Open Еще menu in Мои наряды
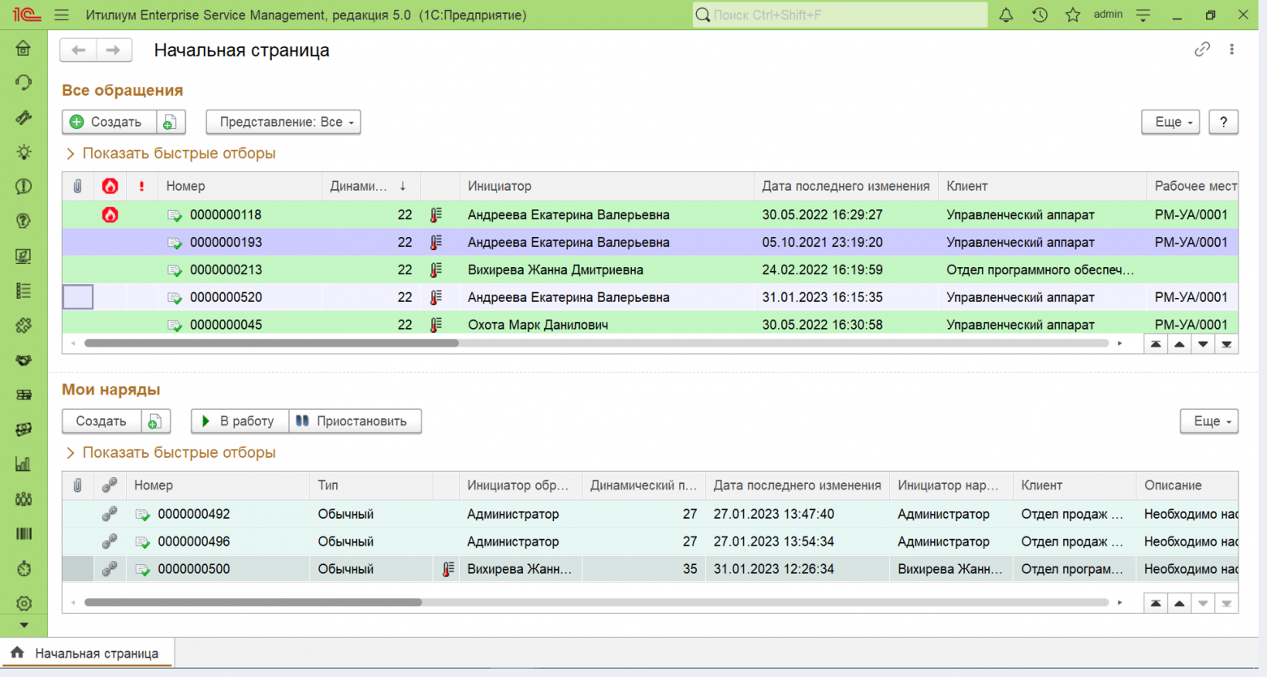The width and height of the screenshot is (1267, 677). (x=1209, y=421)
